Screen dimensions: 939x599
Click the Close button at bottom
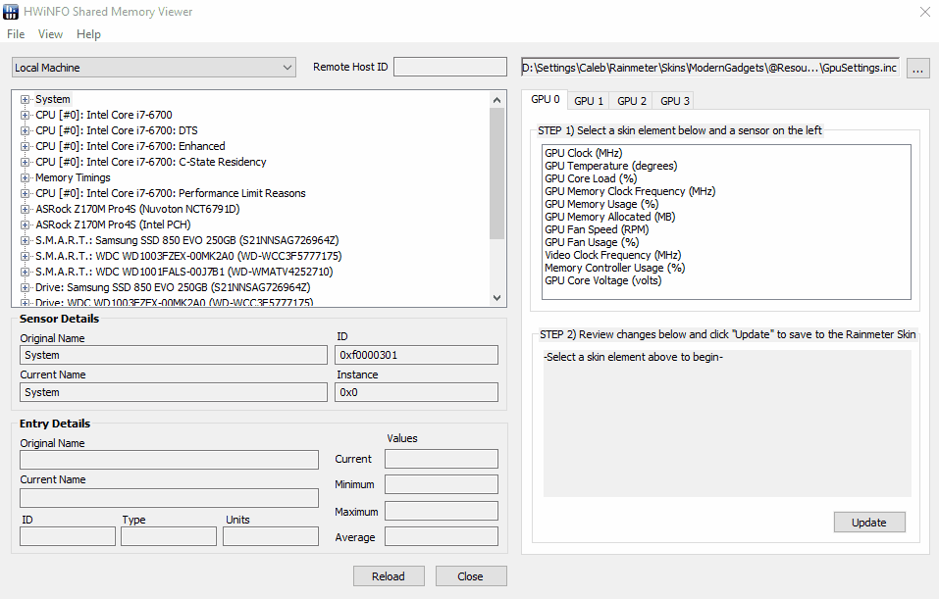point(471,576)
